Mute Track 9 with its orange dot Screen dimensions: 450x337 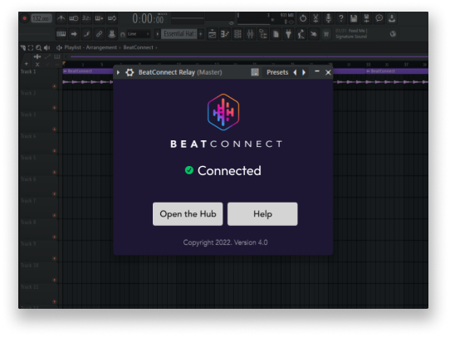(54, 258)
